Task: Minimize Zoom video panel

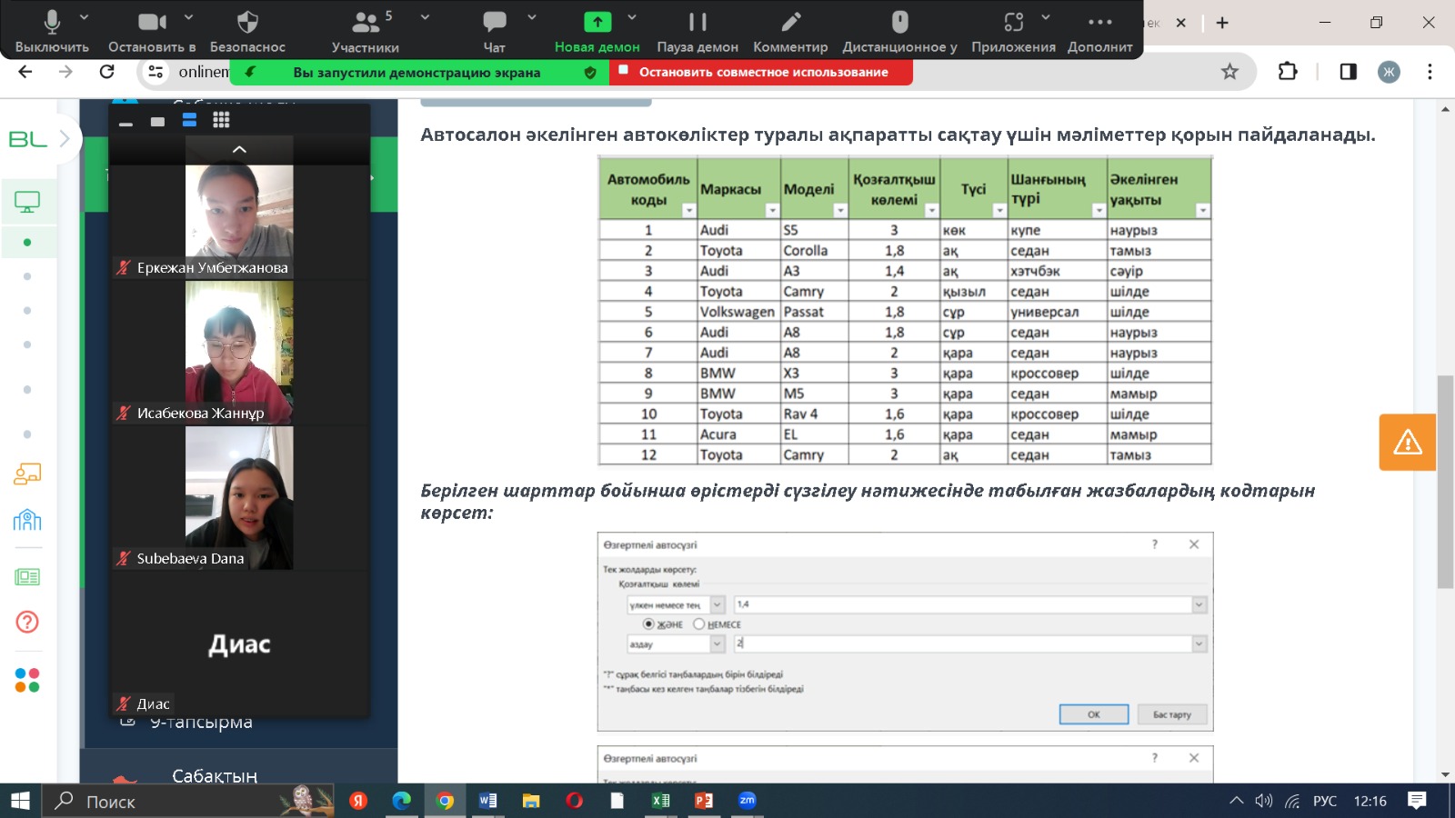Action: click(x=125, y=122)
